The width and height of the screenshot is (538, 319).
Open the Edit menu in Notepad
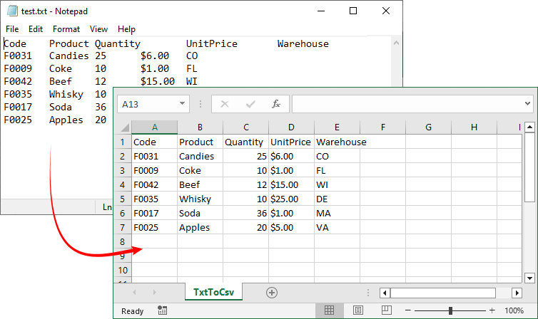pyautogui.click(x=36, y=29)
